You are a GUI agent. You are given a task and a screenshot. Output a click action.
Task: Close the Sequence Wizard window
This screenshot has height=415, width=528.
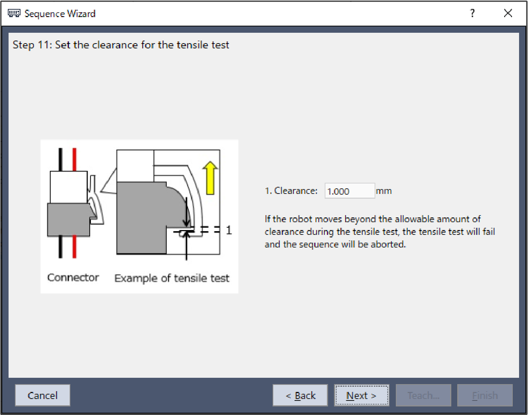point(508,13)
